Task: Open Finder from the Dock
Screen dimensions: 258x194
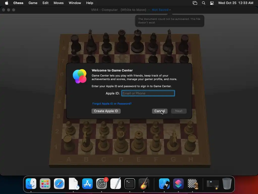Action: [x=31, y=184]
